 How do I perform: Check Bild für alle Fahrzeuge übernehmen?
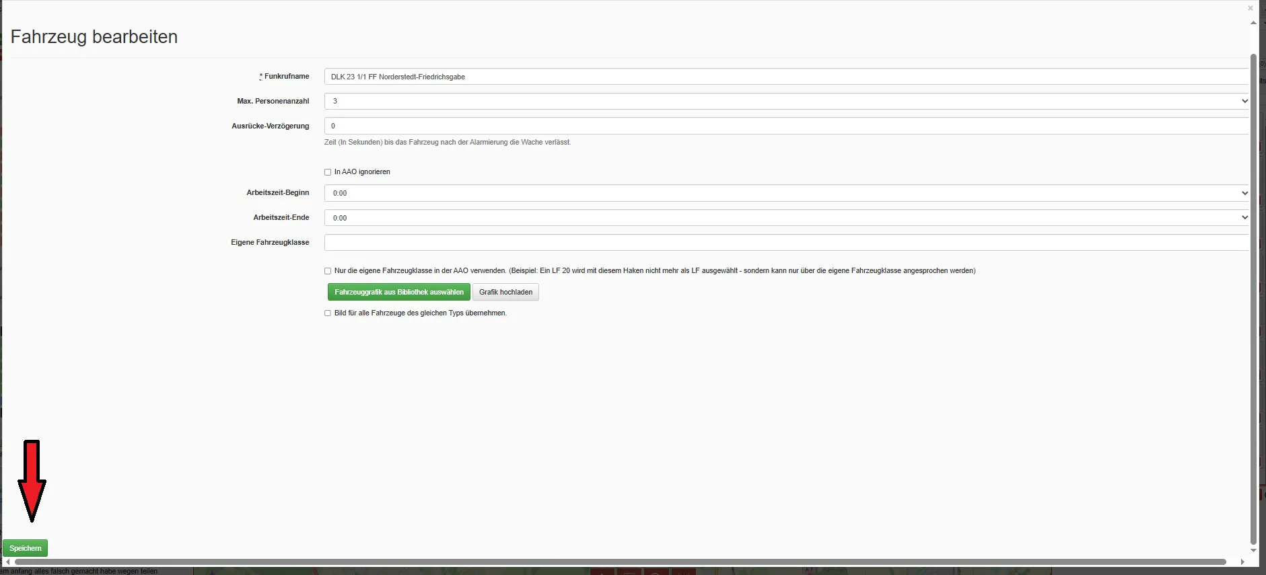pyautogui.click(x=328, y=313)
